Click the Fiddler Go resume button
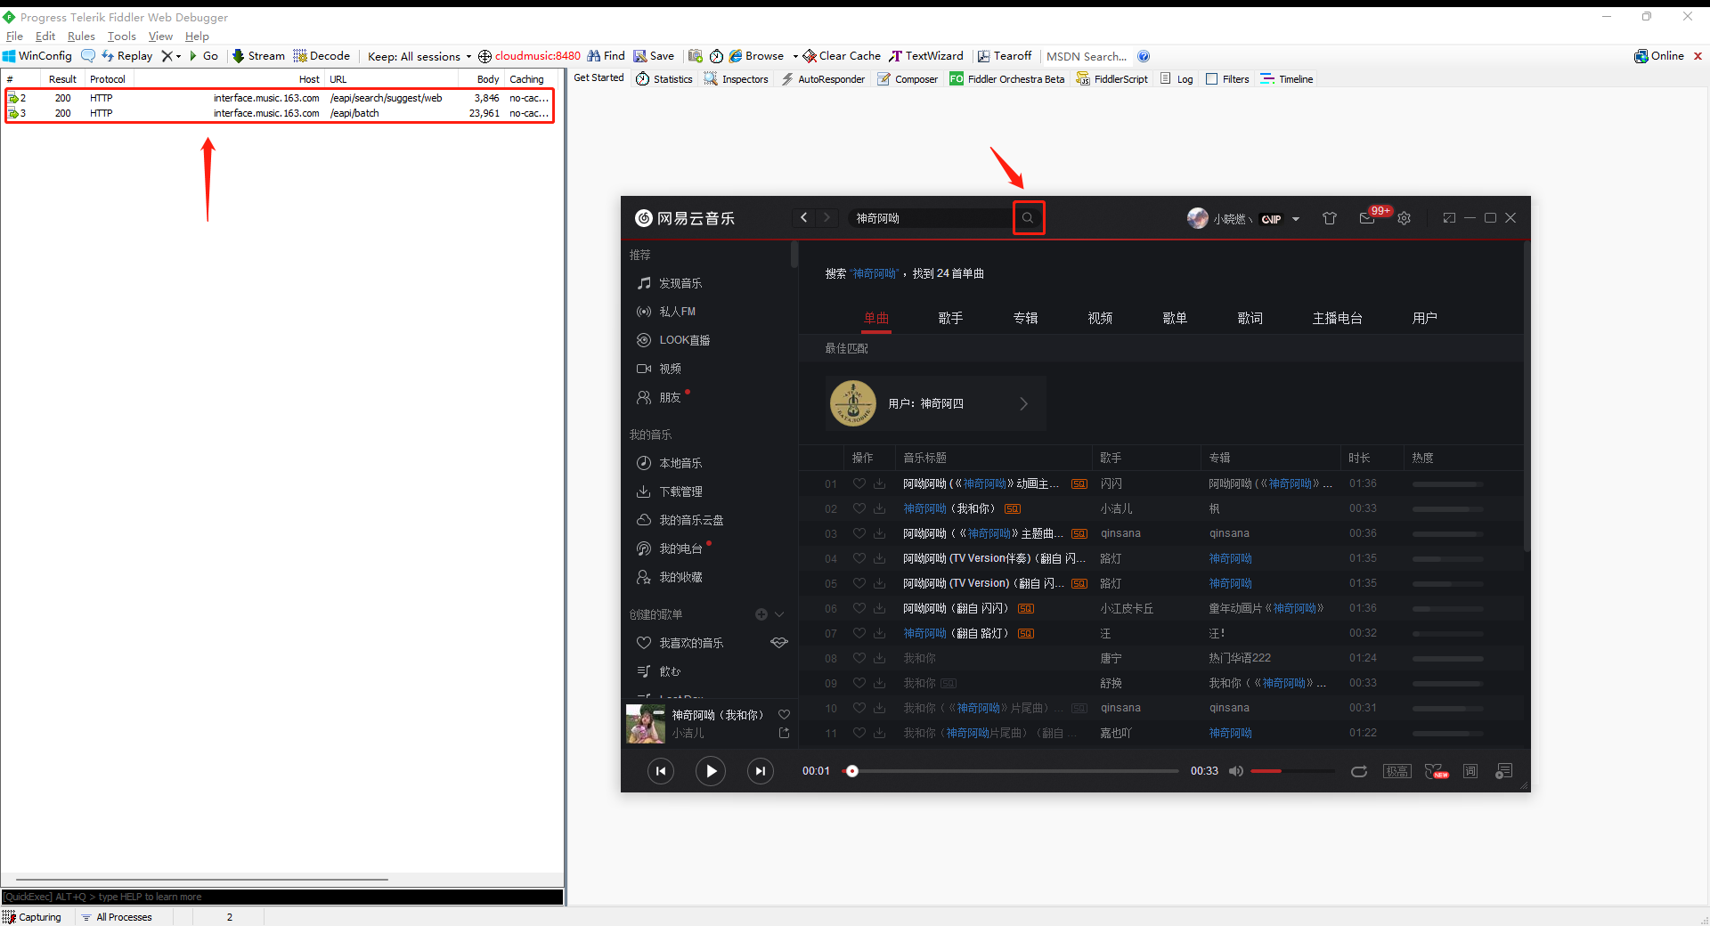Image resolution: width=1710 pixels, height=926 pixels. click(204, 56)
